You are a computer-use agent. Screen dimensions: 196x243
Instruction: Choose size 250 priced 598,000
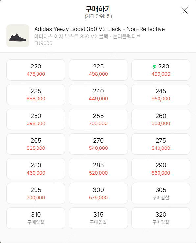click(36, 119)
